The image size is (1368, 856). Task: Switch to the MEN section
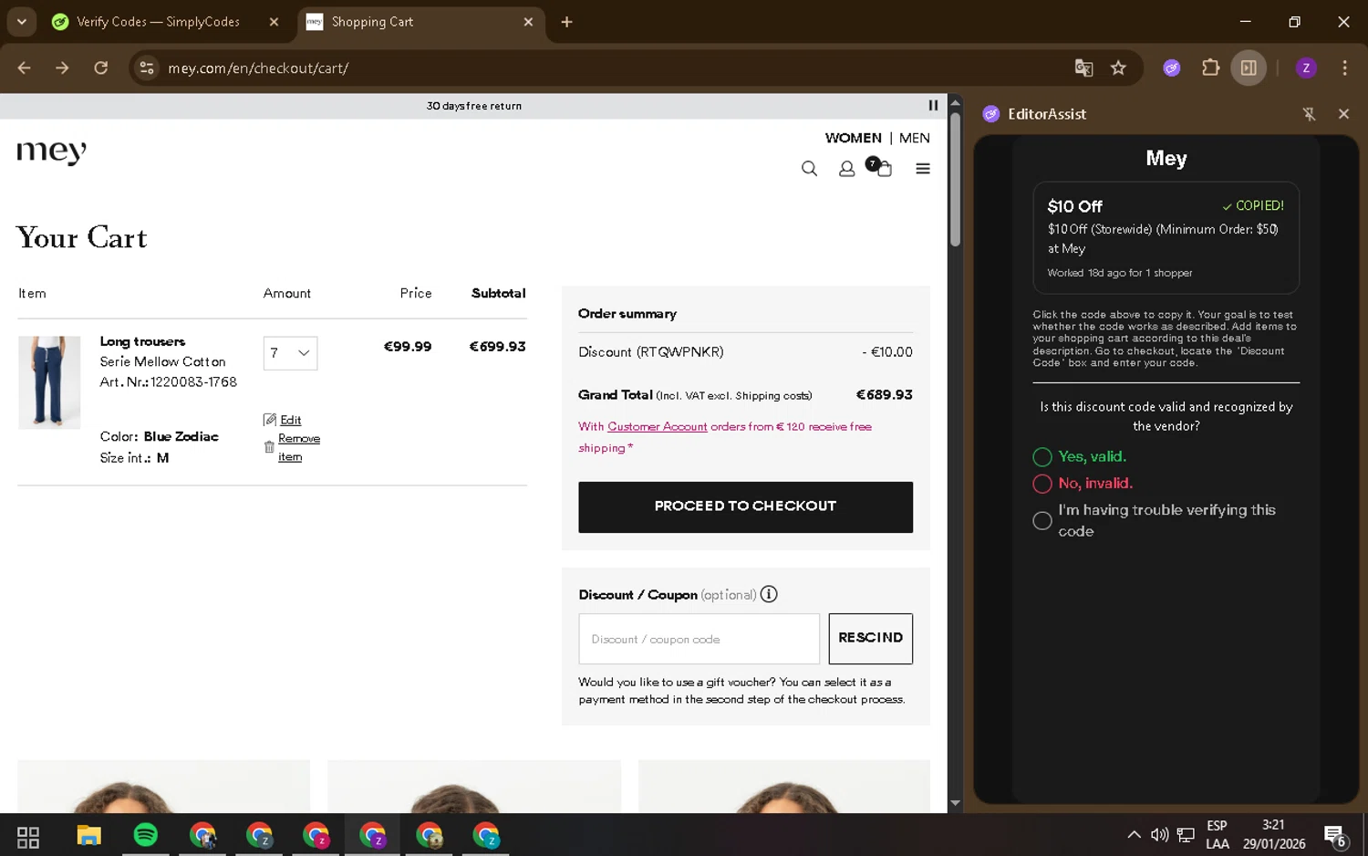click(x=915, y=138)
